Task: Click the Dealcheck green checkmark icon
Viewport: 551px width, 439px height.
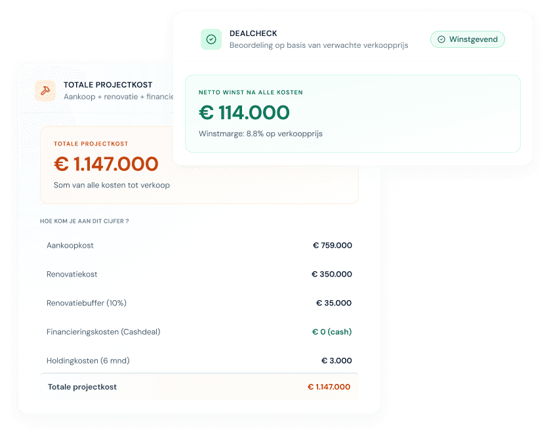Action: pyautogui.click(x=211, y=39)
